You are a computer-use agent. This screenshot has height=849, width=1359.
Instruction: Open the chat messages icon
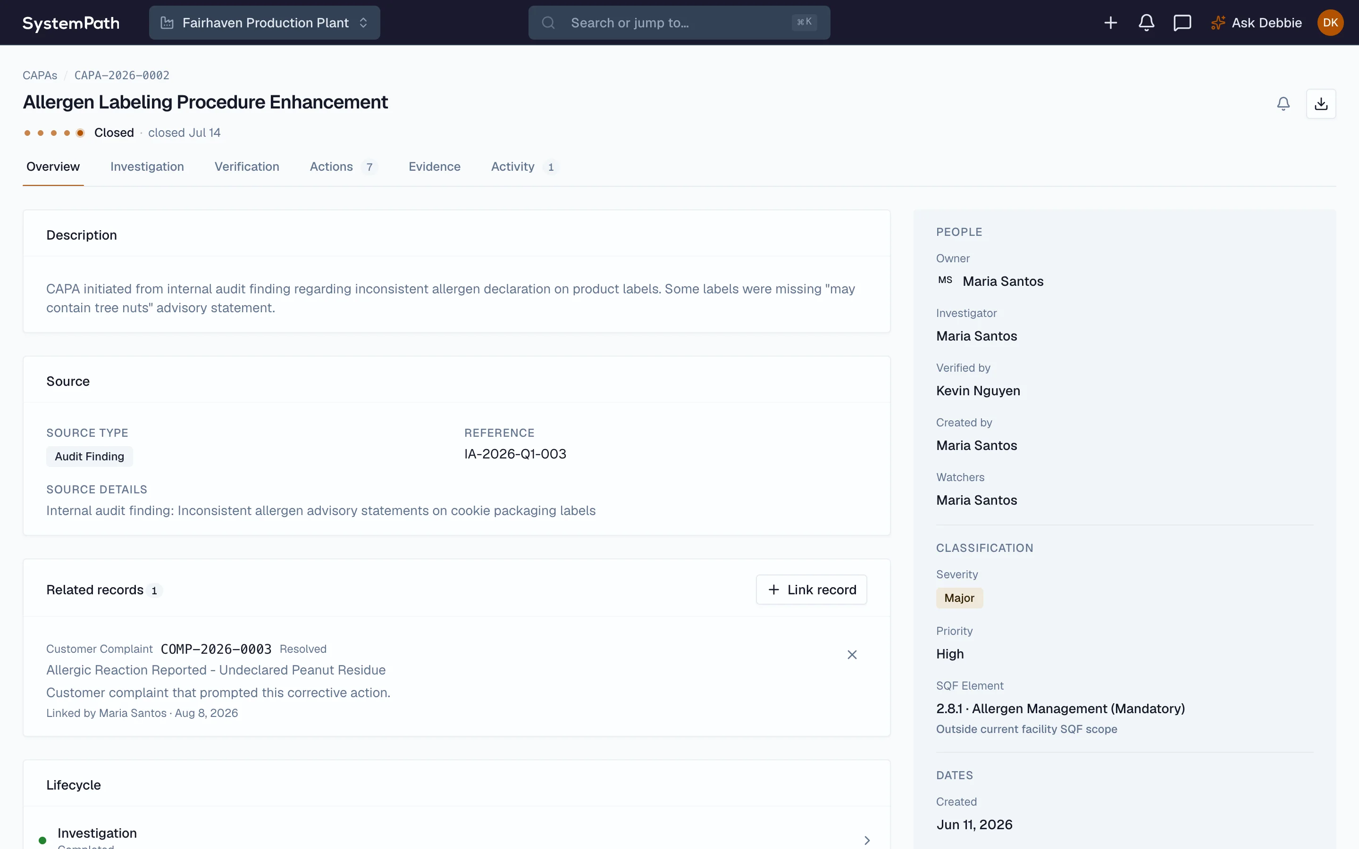1182,23
